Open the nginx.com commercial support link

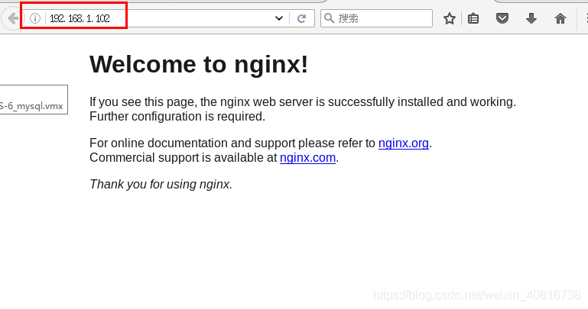307,157
